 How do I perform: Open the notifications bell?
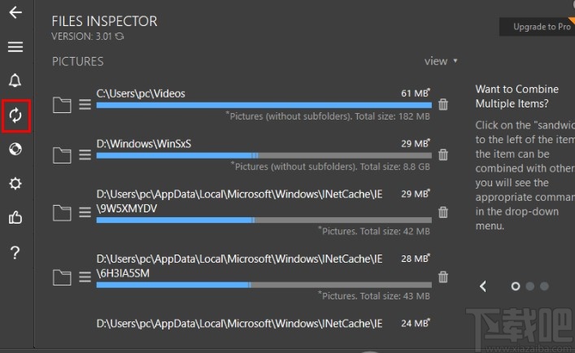[x=15, y=80]
